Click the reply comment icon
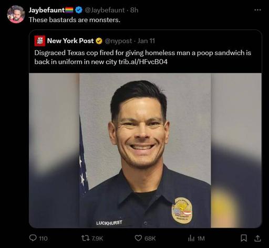The height and width of the screenshot is (248, 269). pyautogui.click(x=33, y=238)
